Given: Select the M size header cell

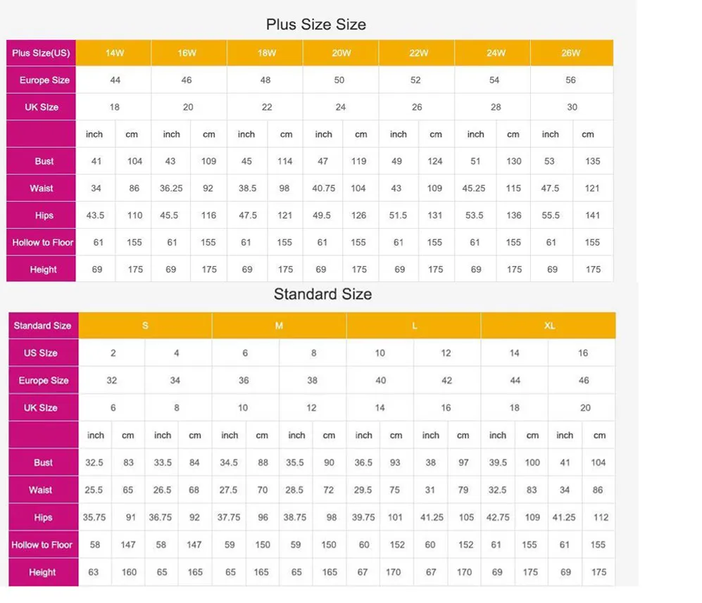Looking at the screenshot, I should [279, 326].
